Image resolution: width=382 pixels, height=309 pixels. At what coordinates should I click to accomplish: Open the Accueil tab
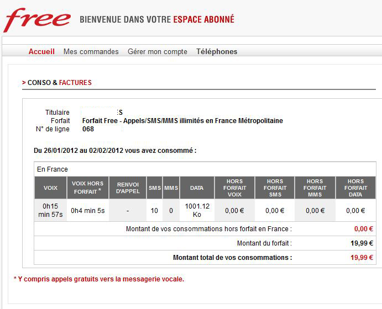(x=41, y=52)
